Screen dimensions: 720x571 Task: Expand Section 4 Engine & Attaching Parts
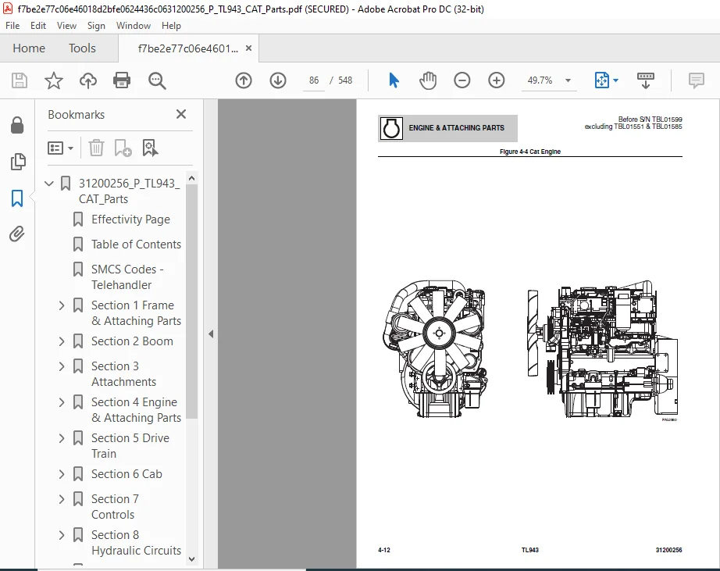(62, 402)
